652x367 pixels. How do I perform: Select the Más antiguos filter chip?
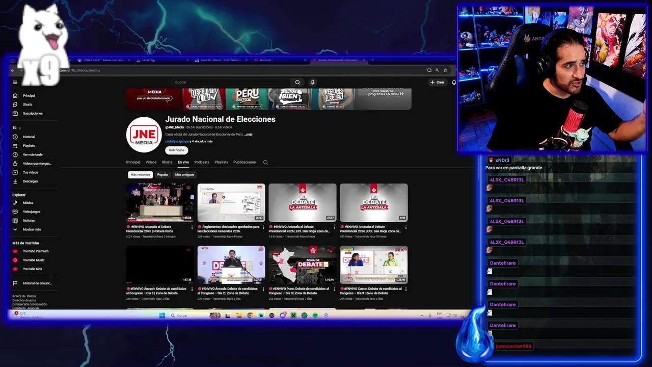click(184, 175)
